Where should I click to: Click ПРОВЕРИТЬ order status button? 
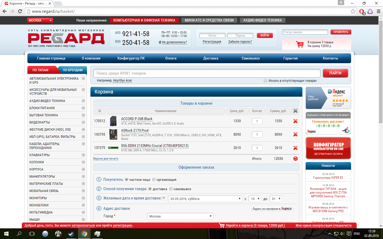341,32
